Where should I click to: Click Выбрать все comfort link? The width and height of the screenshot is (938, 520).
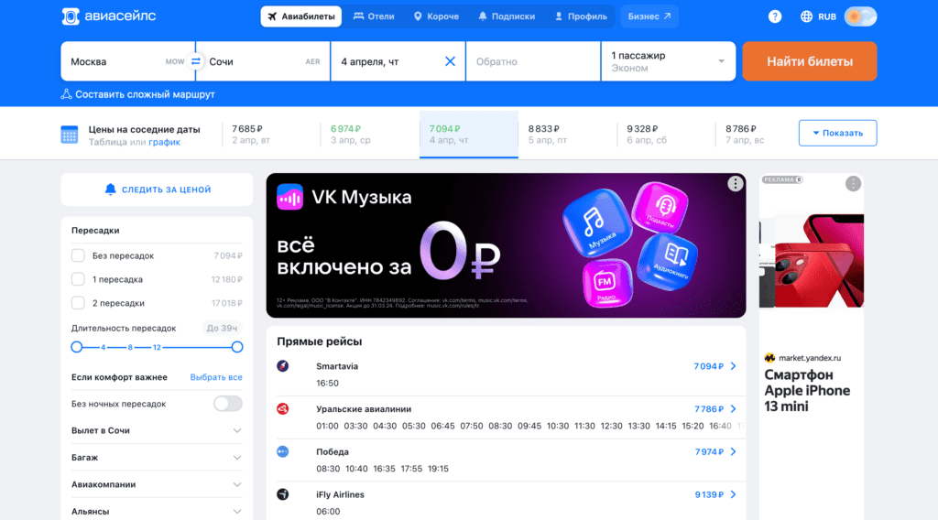(x=216, y=377)
